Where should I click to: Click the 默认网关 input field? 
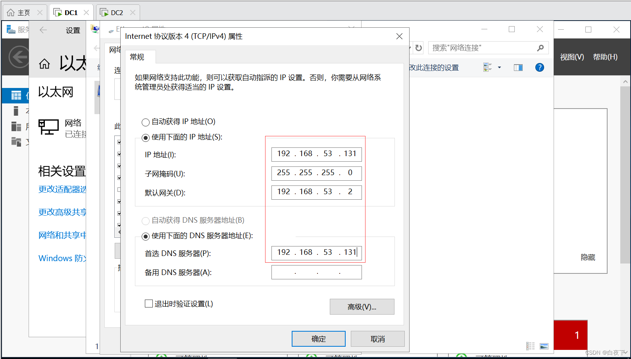[x=316, y=192]
